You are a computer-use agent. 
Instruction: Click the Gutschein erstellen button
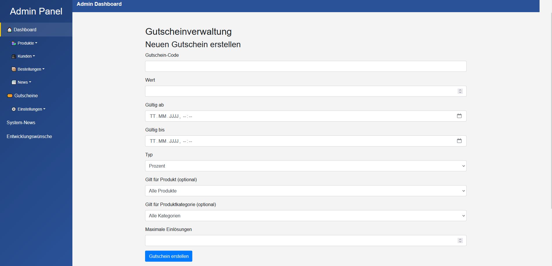coord(169,256)
